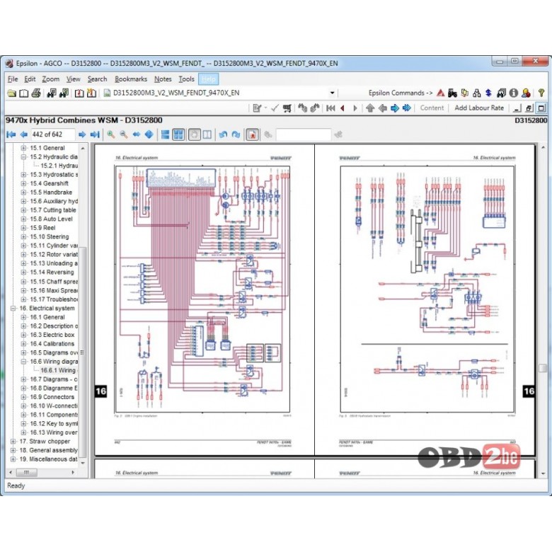
Task: Click the hierarchy tree icon in Epsilon Commands
Action: pyautogui.click(x=477, y=93)
